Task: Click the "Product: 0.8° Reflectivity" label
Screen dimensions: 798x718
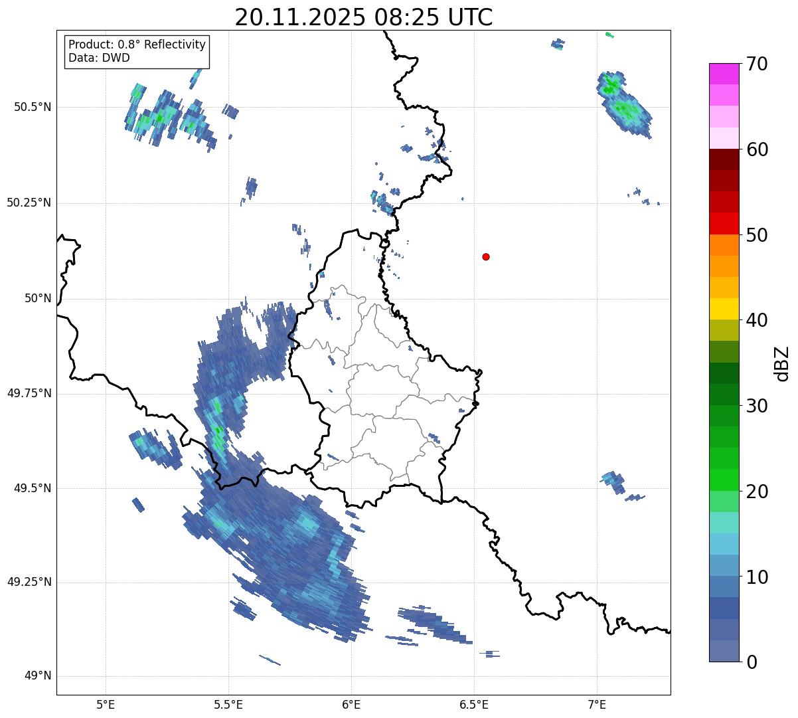Action: 137,45
